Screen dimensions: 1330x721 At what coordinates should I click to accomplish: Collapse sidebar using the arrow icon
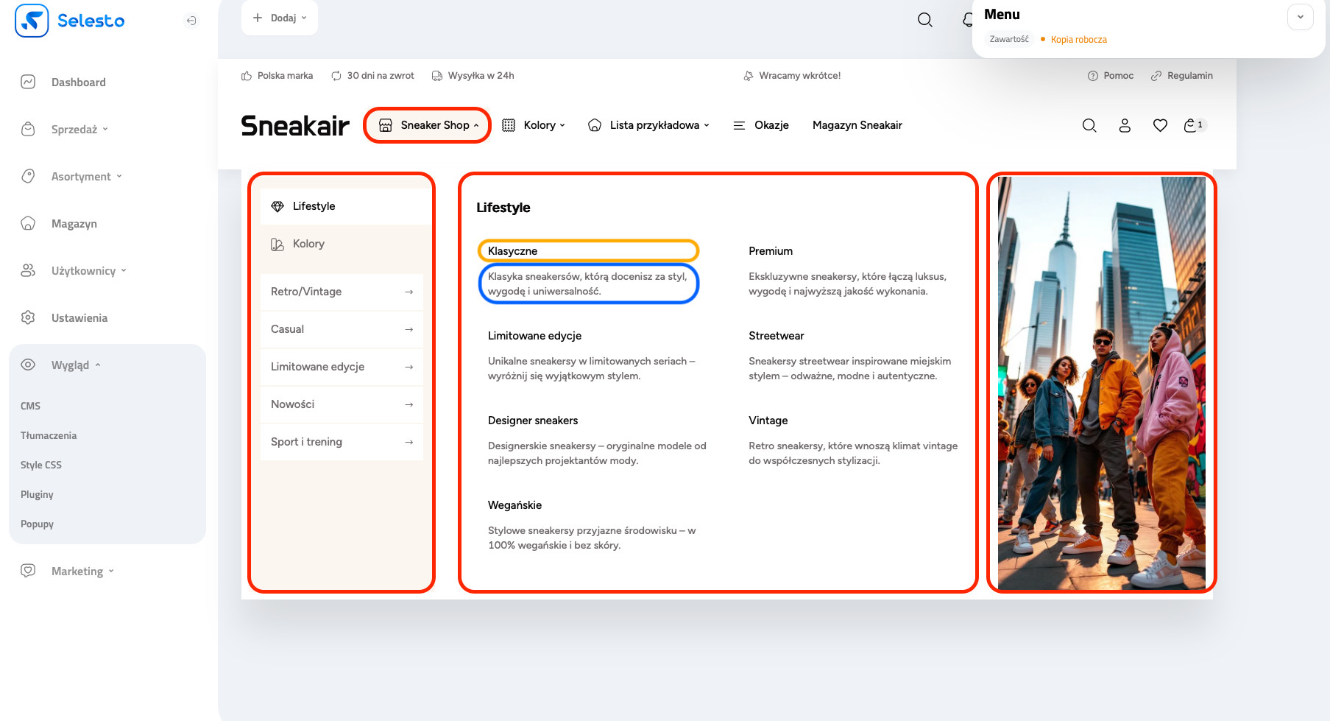tap(191, 21)
